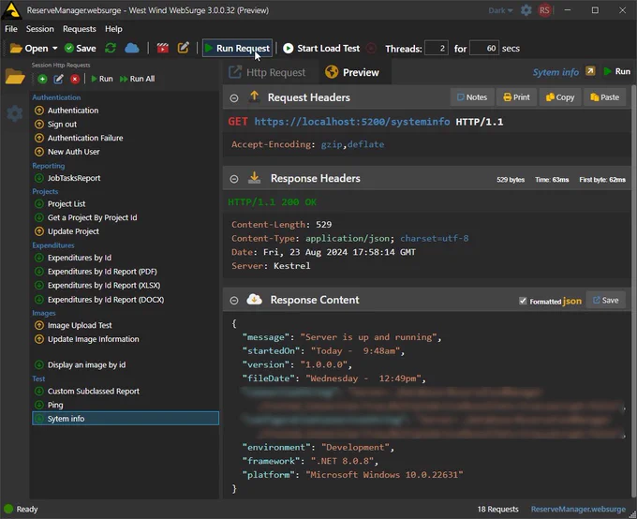Open the settings gear in title bar

pyautogui.click(x=526, y=10)
